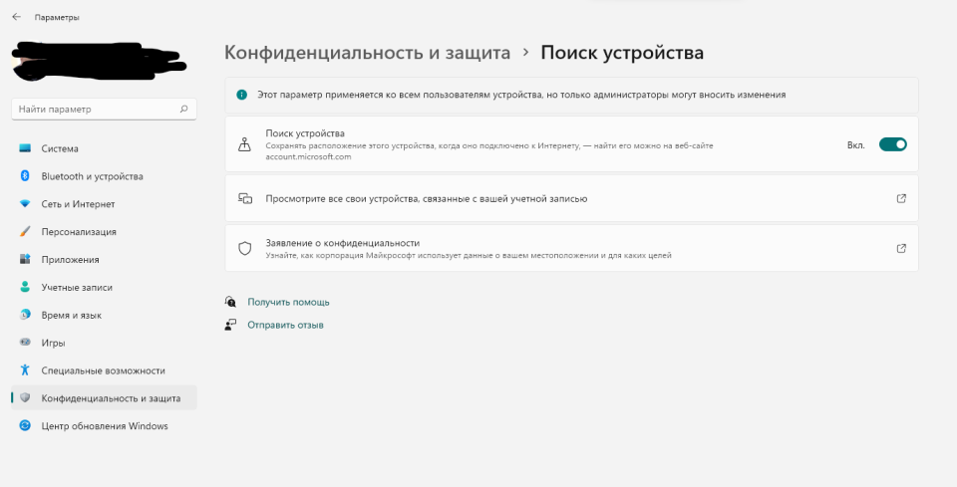The width and height of the screenshot is (957, 487).
Task: Select Игры in the sidebar
Action: click(x=53, y=343)
